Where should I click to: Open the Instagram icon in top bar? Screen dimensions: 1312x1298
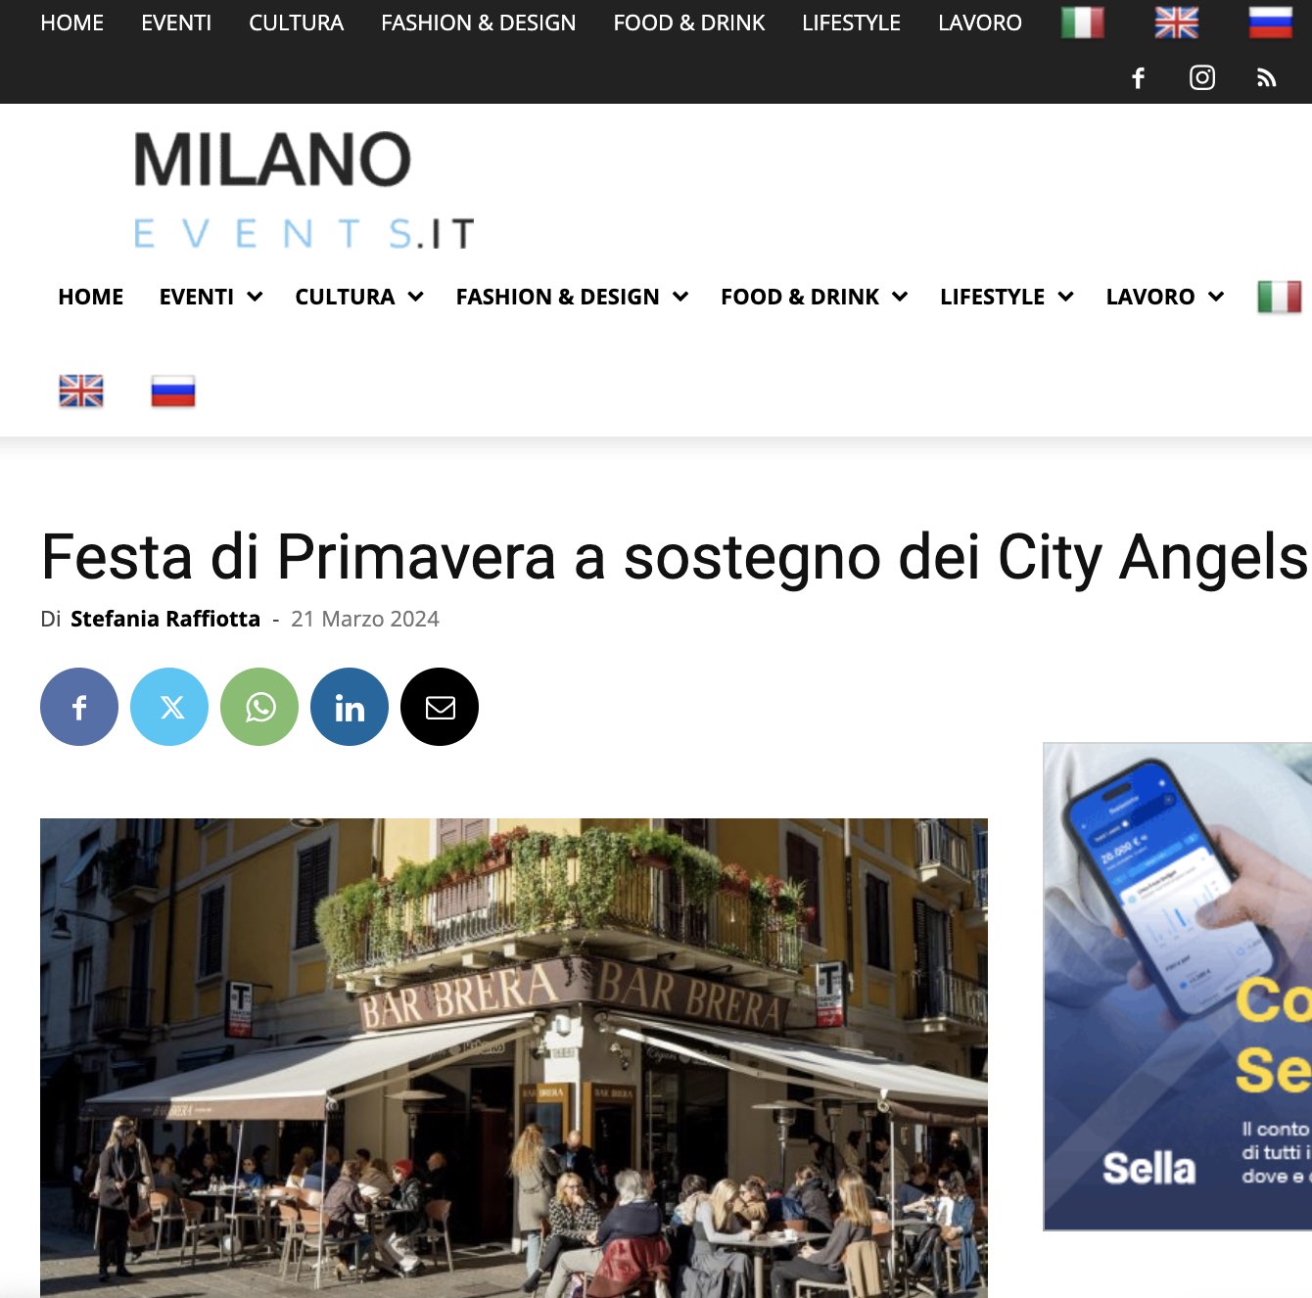click(x=1202, y=78)
